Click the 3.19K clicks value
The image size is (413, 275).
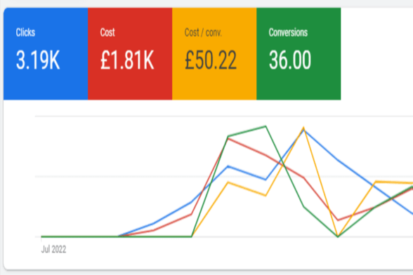(x=38, y=60)
